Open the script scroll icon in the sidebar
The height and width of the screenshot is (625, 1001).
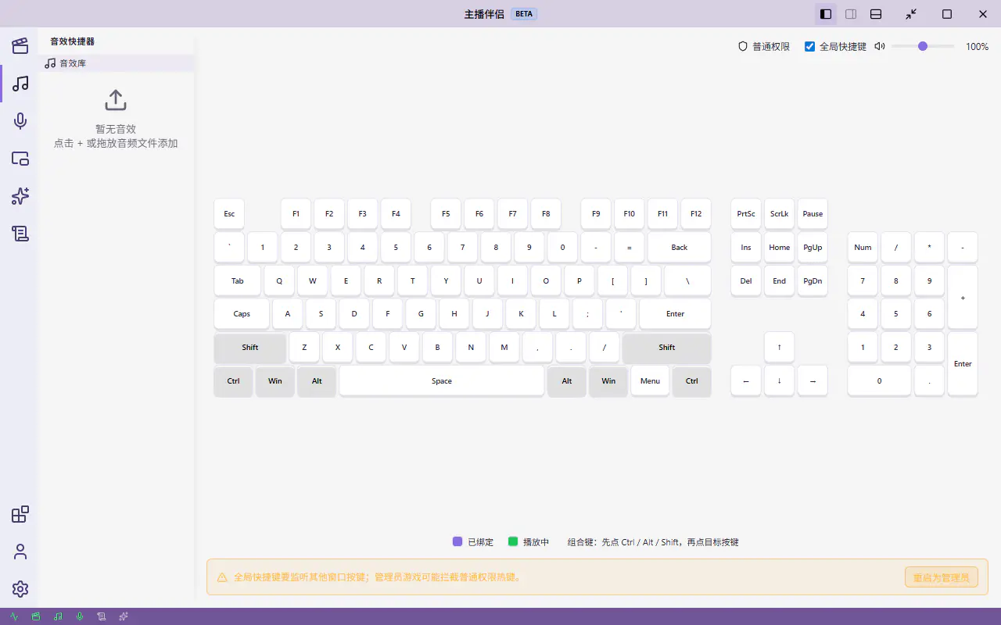pos(20,233)
